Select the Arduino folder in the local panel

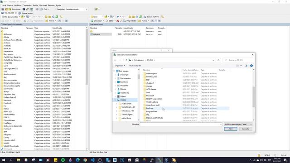click(x=7, y=43)
